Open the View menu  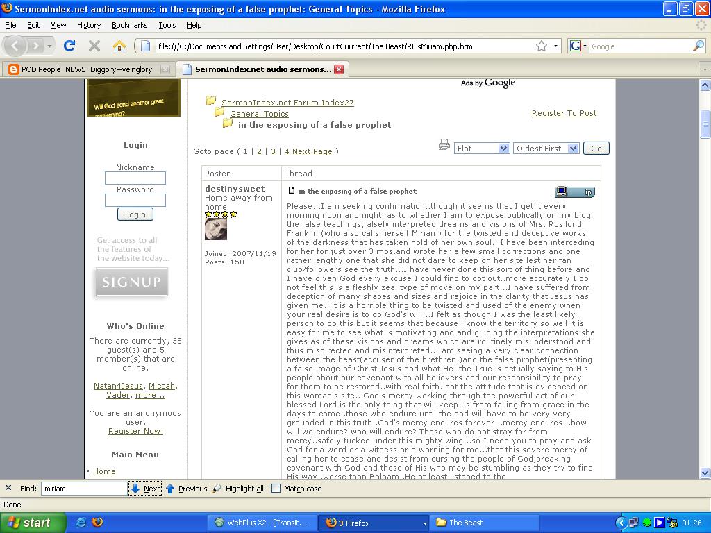pyautogui.click(x=58, y=25)
